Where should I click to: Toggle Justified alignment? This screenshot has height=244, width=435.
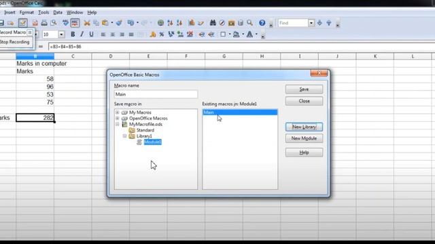pyautogui.click(x=131, y=35)
